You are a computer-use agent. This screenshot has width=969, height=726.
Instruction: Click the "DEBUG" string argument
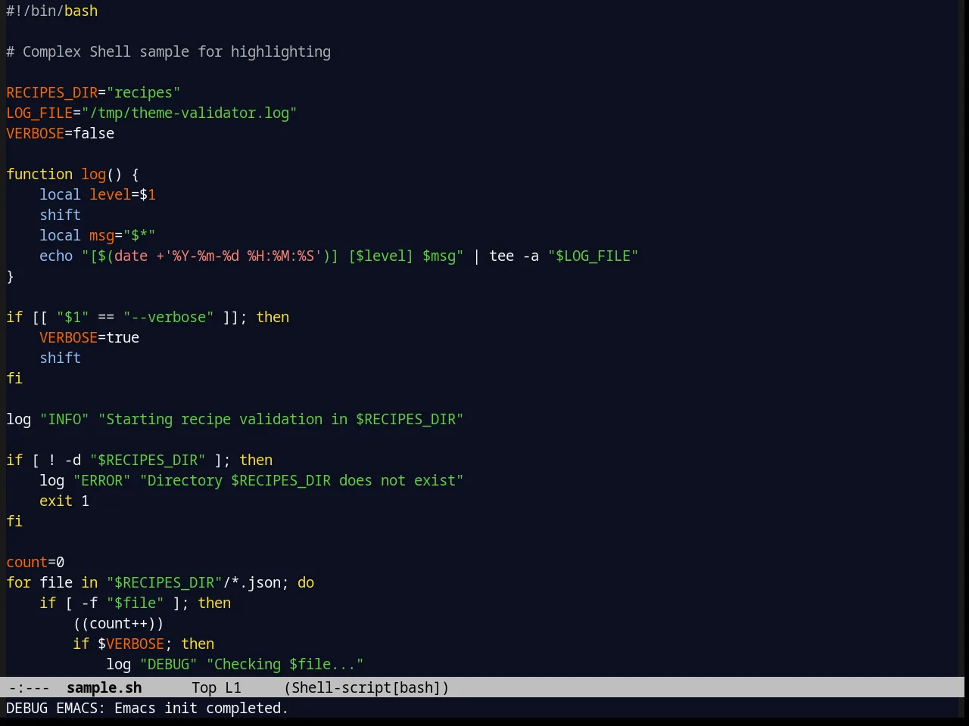[x=168, y=664]
